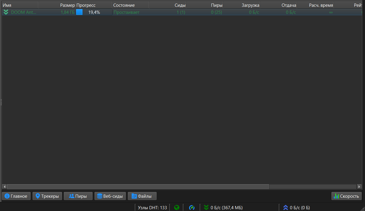Viewport: 365px width, 211px height.
Task: Sort by the Сиды column header
Action: [167, 5]
